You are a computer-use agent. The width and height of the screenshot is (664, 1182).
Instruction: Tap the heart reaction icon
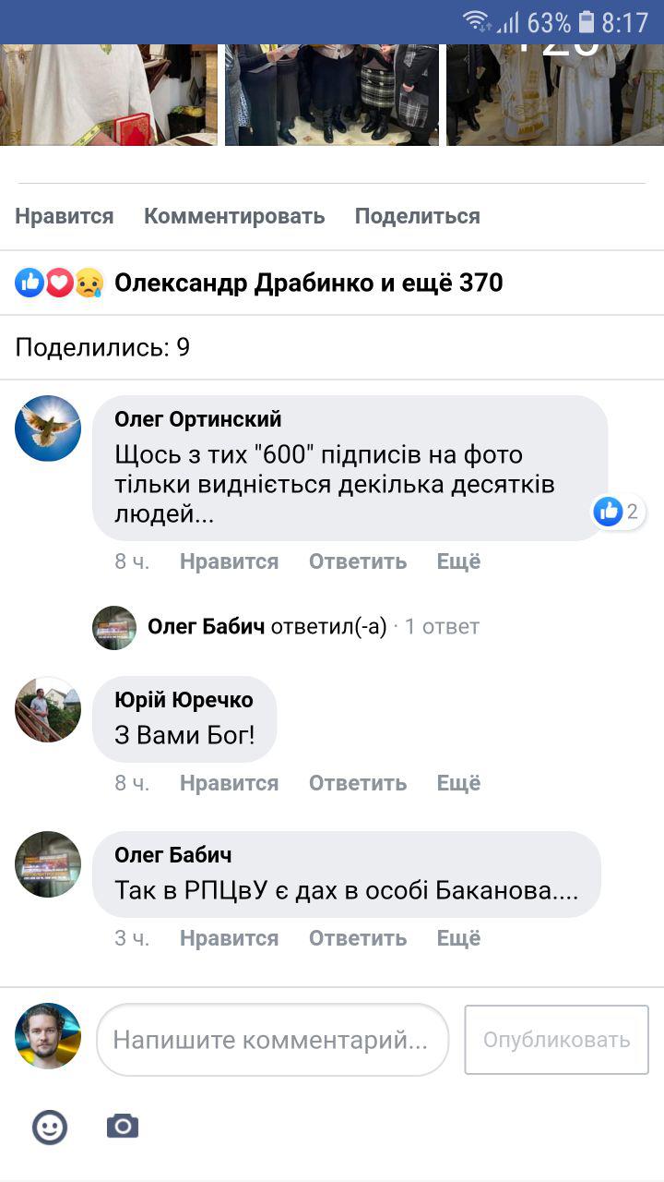(x=59, y=283)
